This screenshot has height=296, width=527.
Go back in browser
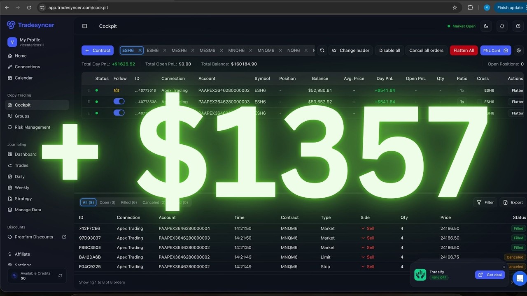coord(7,7)
